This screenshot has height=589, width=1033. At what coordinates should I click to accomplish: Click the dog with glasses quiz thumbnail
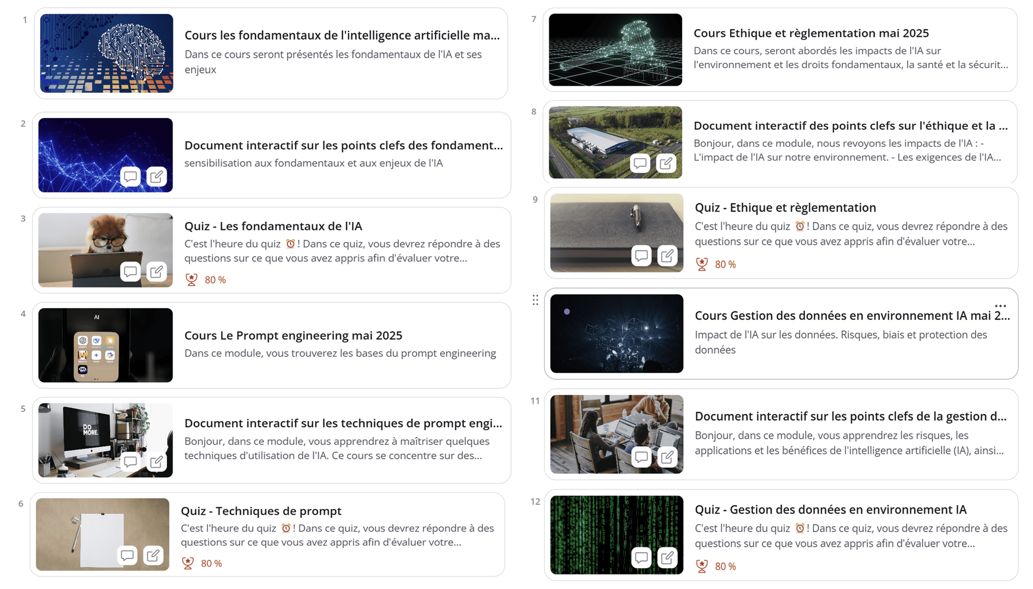click(x=105, y=250)
